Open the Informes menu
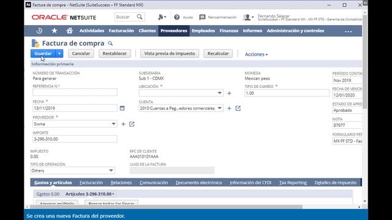 [252, 31]
